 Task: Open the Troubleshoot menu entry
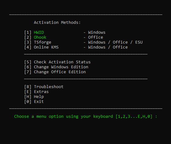click(49, 87)
